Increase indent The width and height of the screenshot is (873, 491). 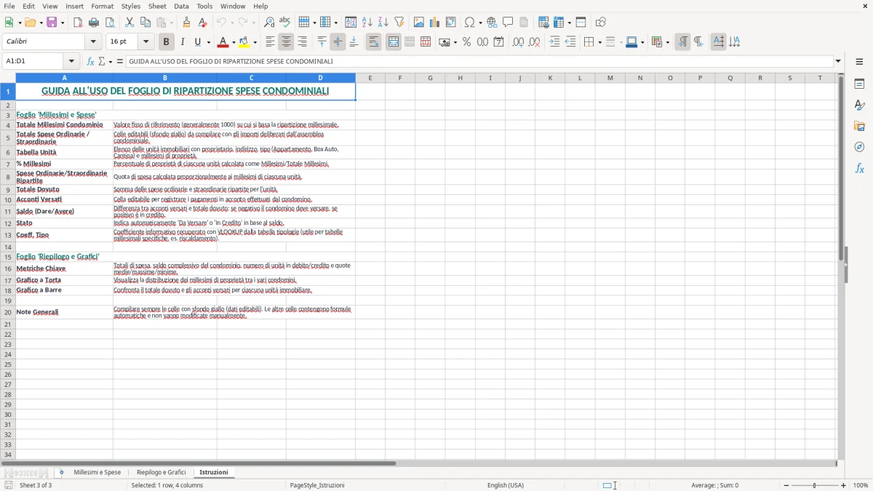click(x=554, y=42)
